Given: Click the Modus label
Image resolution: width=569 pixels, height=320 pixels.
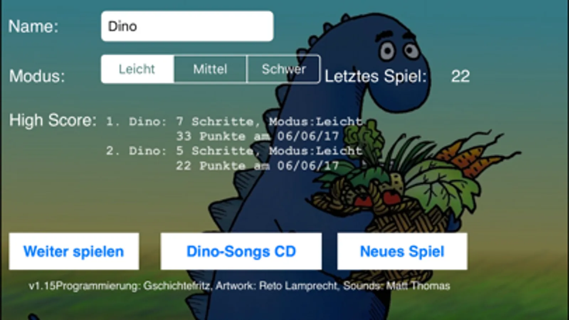Looking at the screenshot, I should 37,76.
